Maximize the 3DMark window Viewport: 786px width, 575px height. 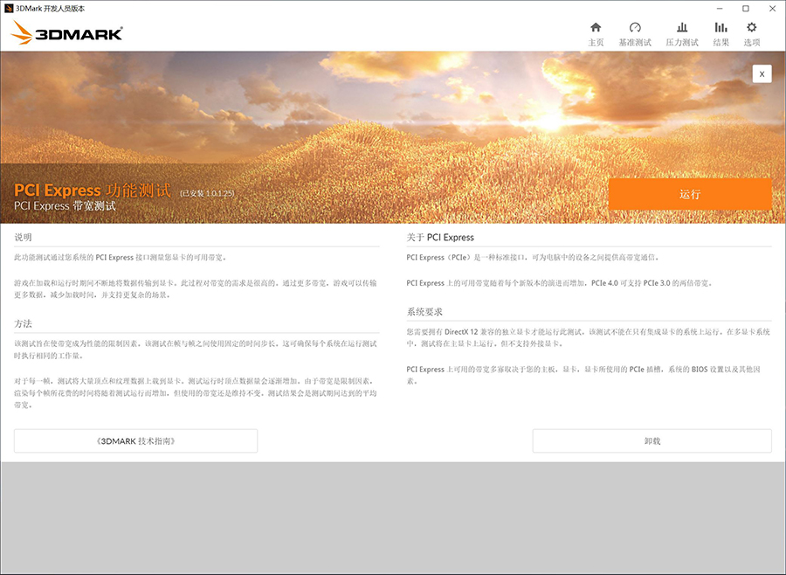(x=745, y=8)
